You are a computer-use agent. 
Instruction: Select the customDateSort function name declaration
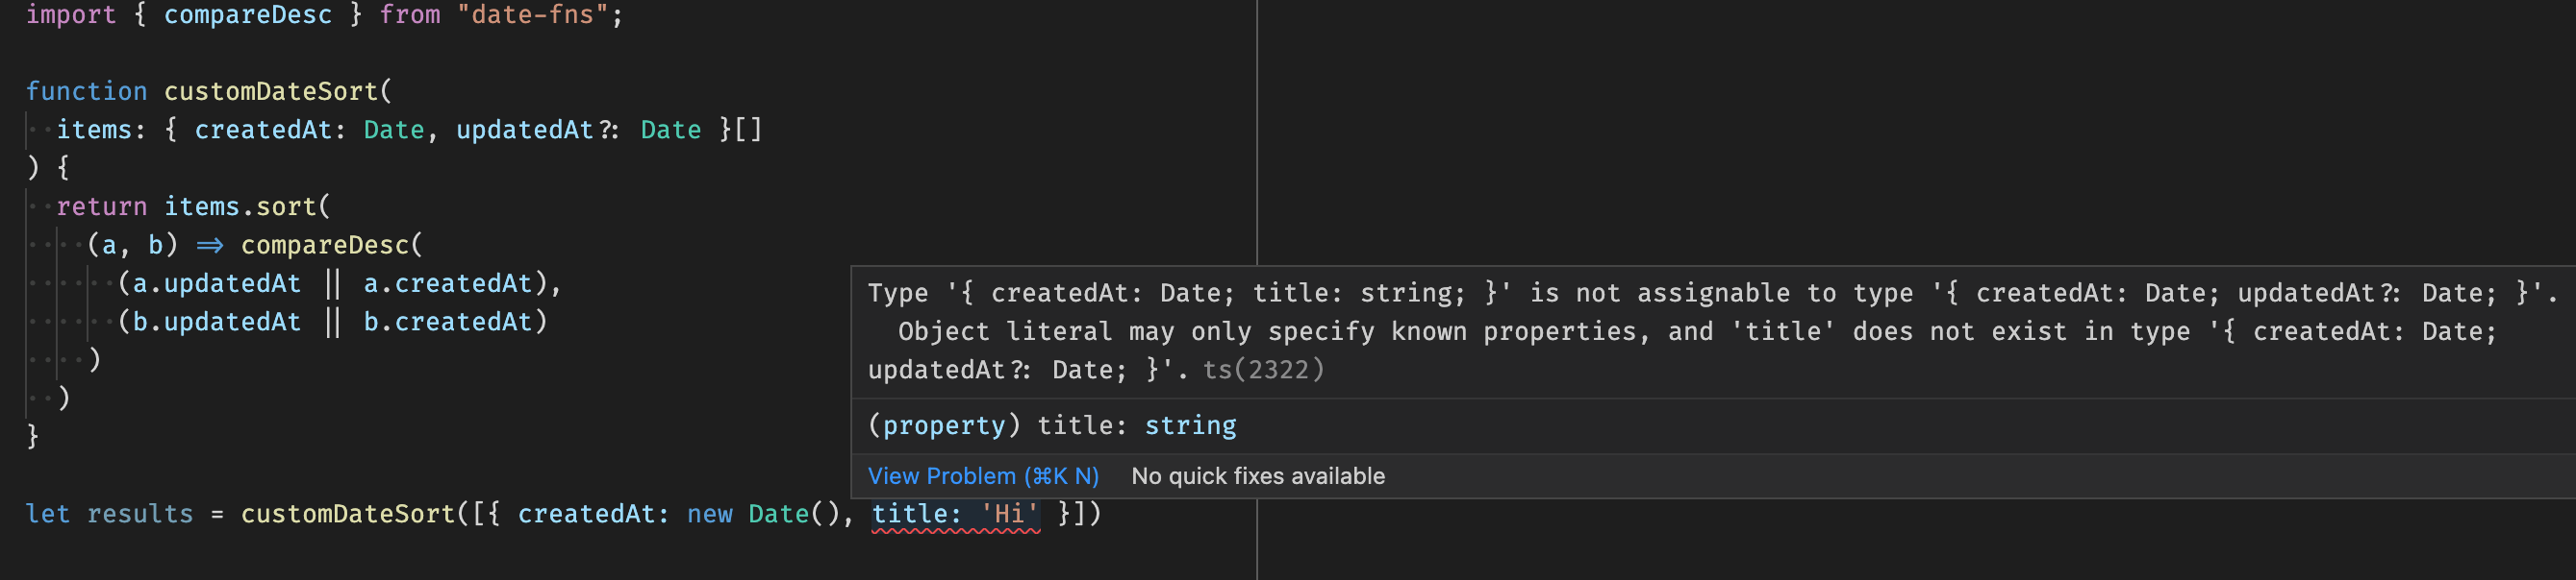pos(271,92)
